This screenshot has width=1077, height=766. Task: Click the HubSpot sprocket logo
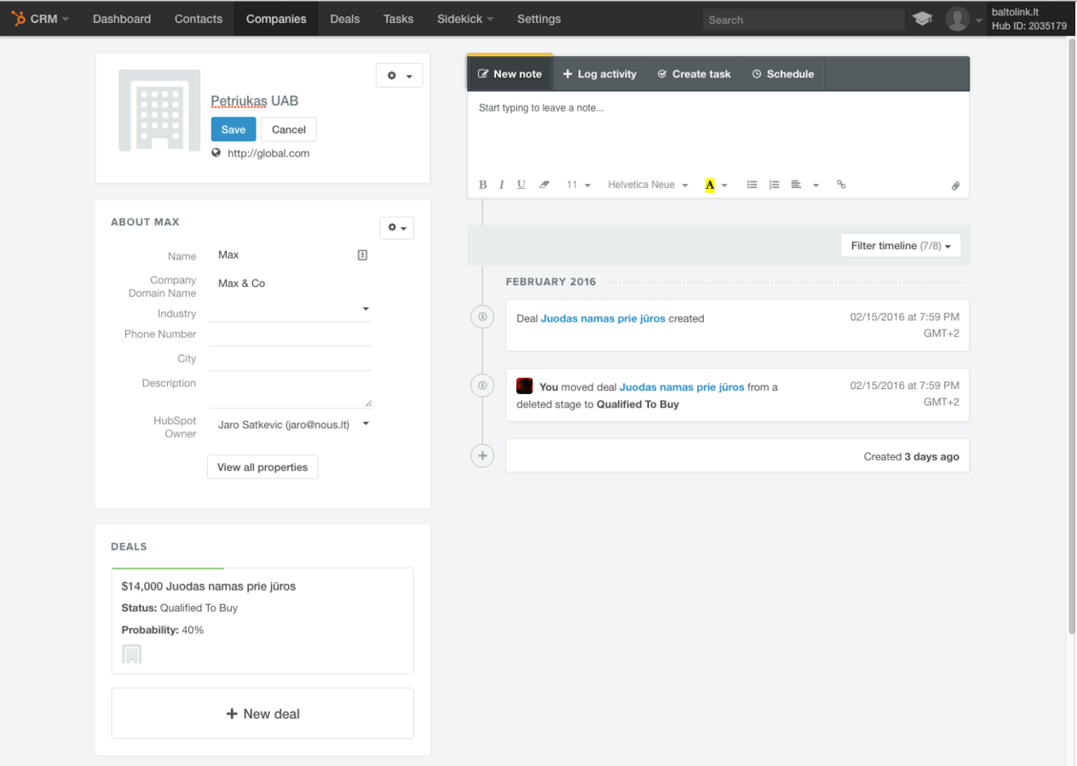tap(18, 18)
